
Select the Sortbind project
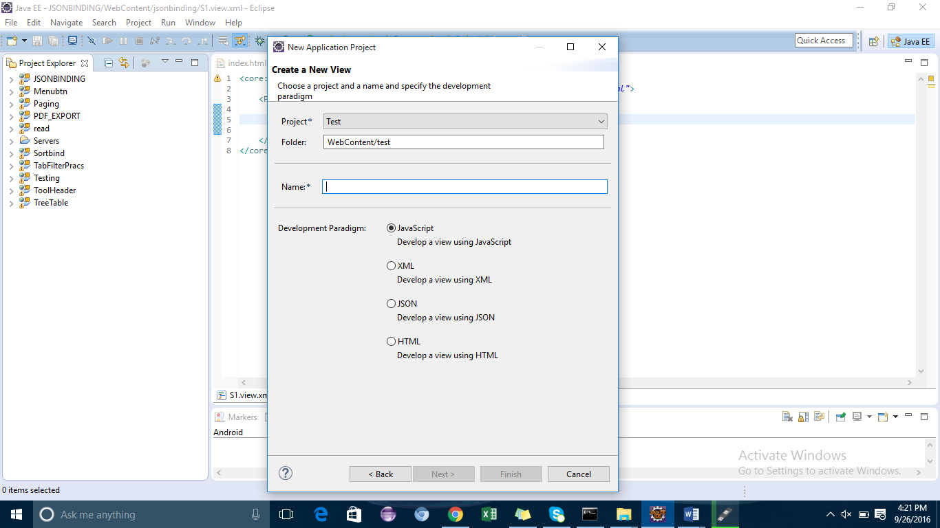pyautogui.click(x=49, y=153)
